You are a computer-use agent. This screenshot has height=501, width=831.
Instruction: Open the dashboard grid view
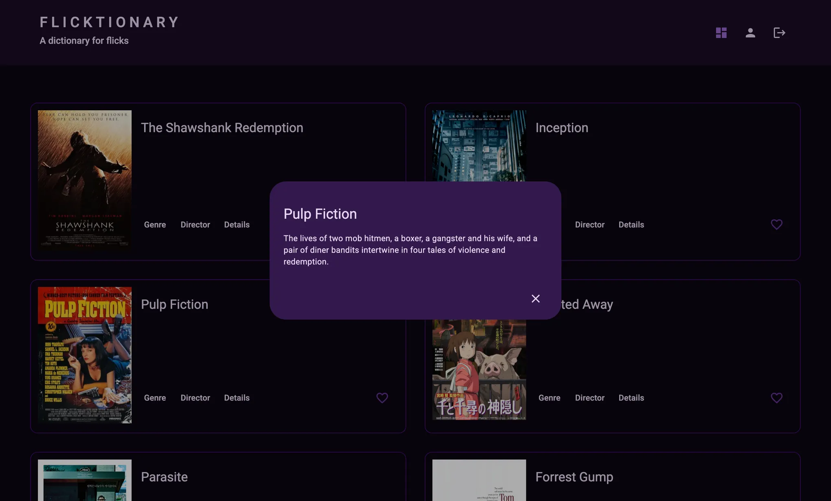[x=721, y=33]
